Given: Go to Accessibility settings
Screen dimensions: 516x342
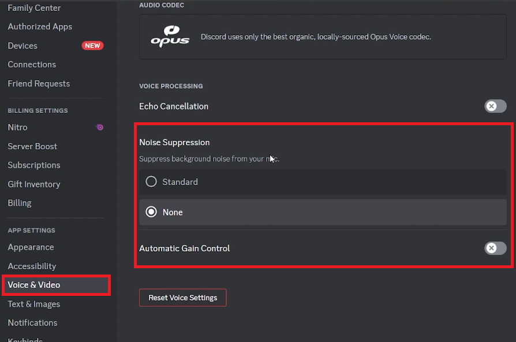Looking at the screenshot, I should [x=32, y=266].
